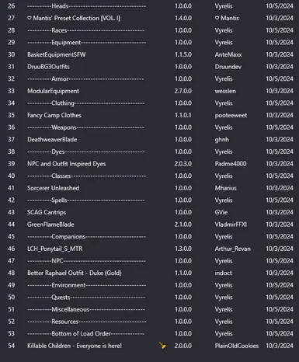Select the DeathweaverBlade mod
The width and height of the screenshot is (299, 362).
point(52,140)
